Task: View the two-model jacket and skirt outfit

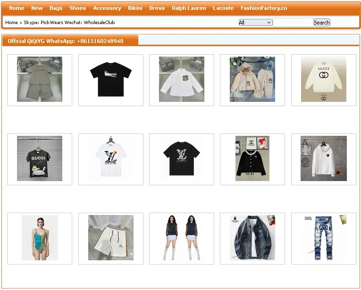Action: click(182, 238)
